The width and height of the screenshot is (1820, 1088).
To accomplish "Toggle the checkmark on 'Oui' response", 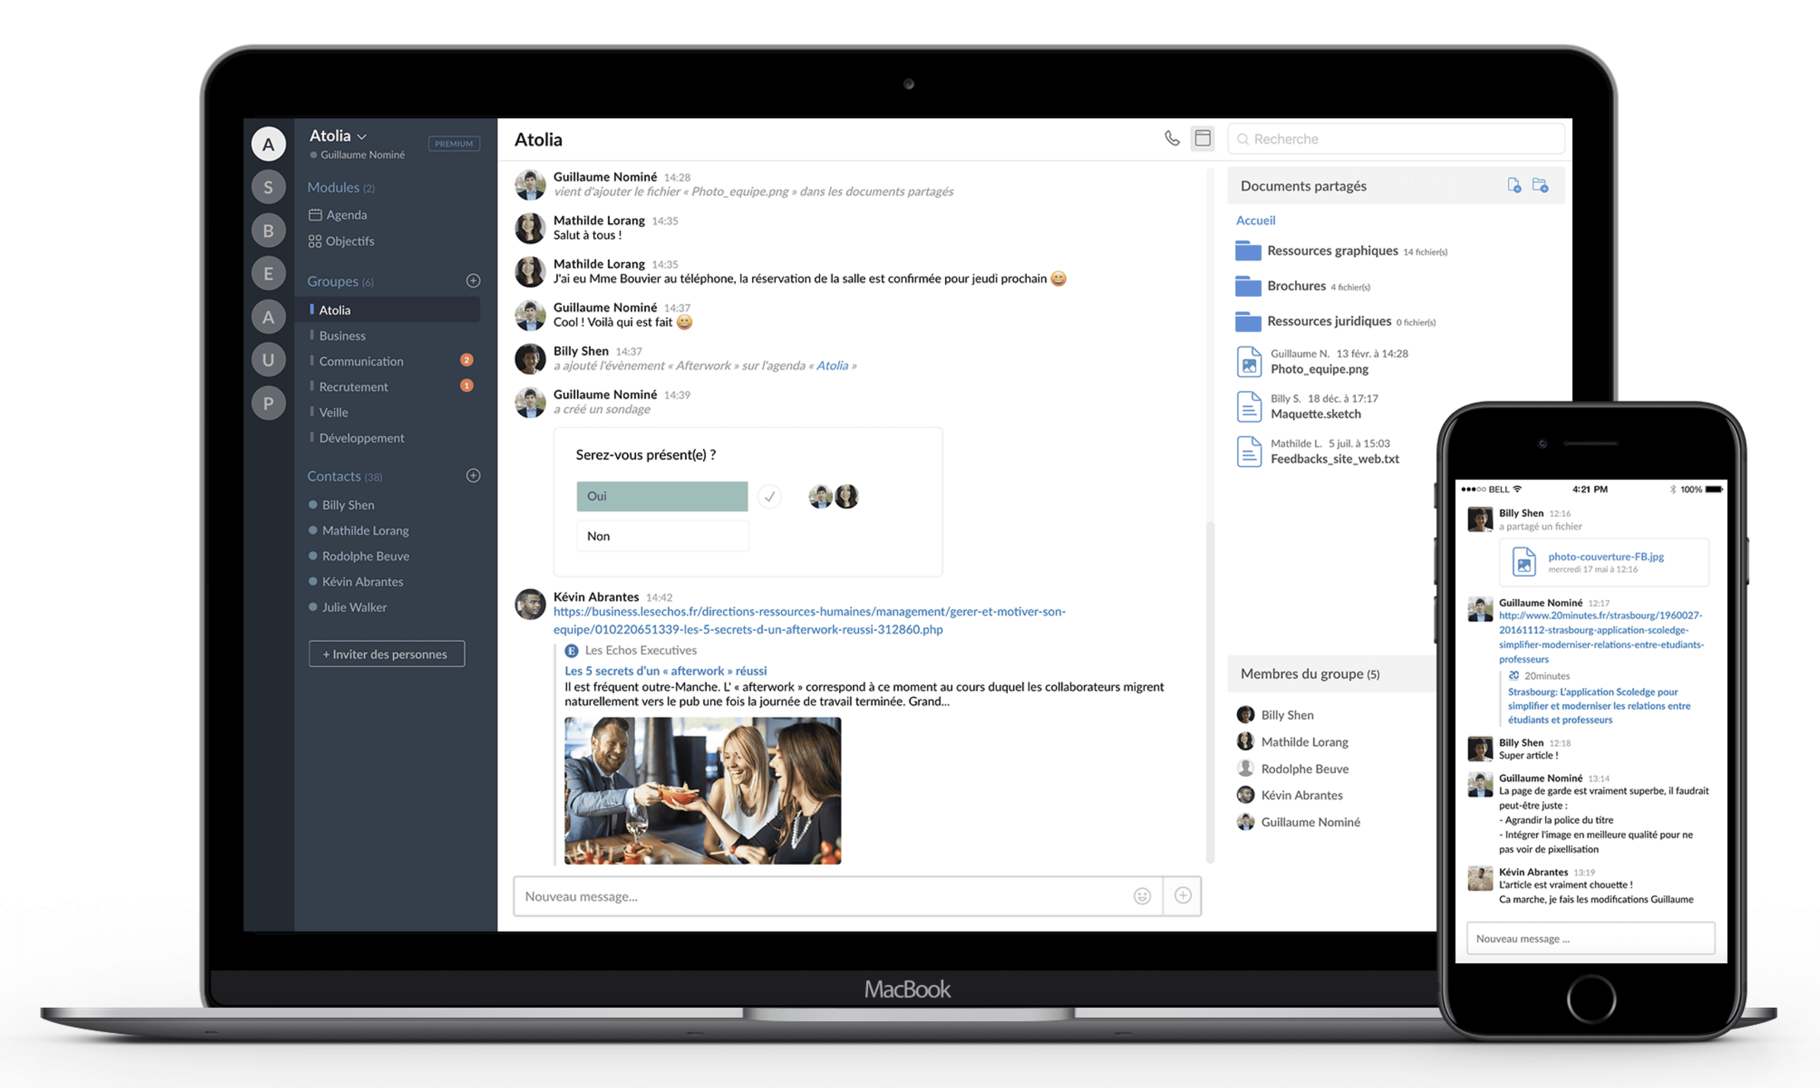I will [x=771, y=495].
